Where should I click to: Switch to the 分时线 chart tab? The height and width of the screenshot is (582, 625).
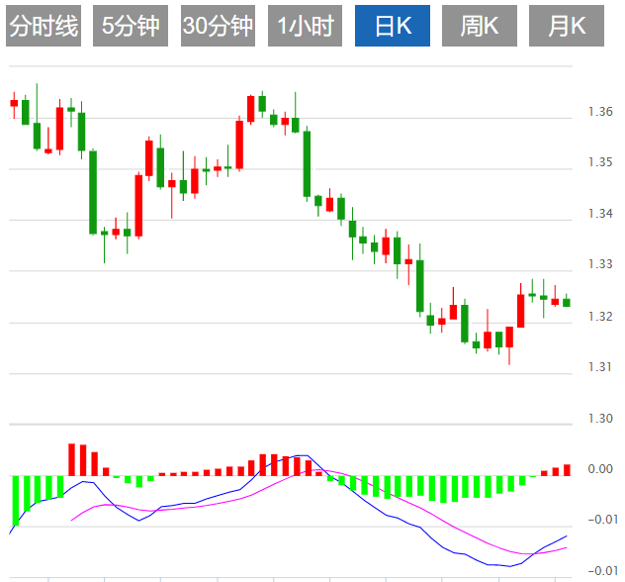pos(44,26)
